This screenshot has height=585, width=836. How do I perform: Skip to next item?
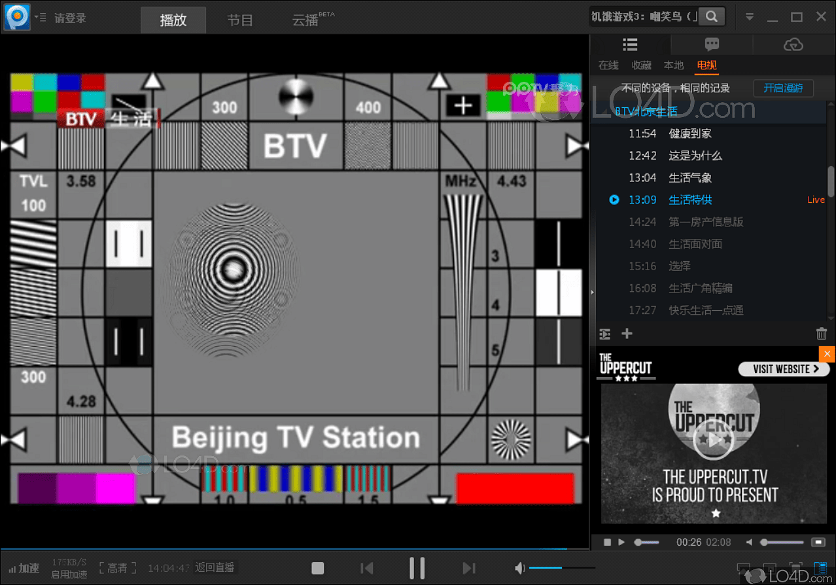[x=468, y=568]
